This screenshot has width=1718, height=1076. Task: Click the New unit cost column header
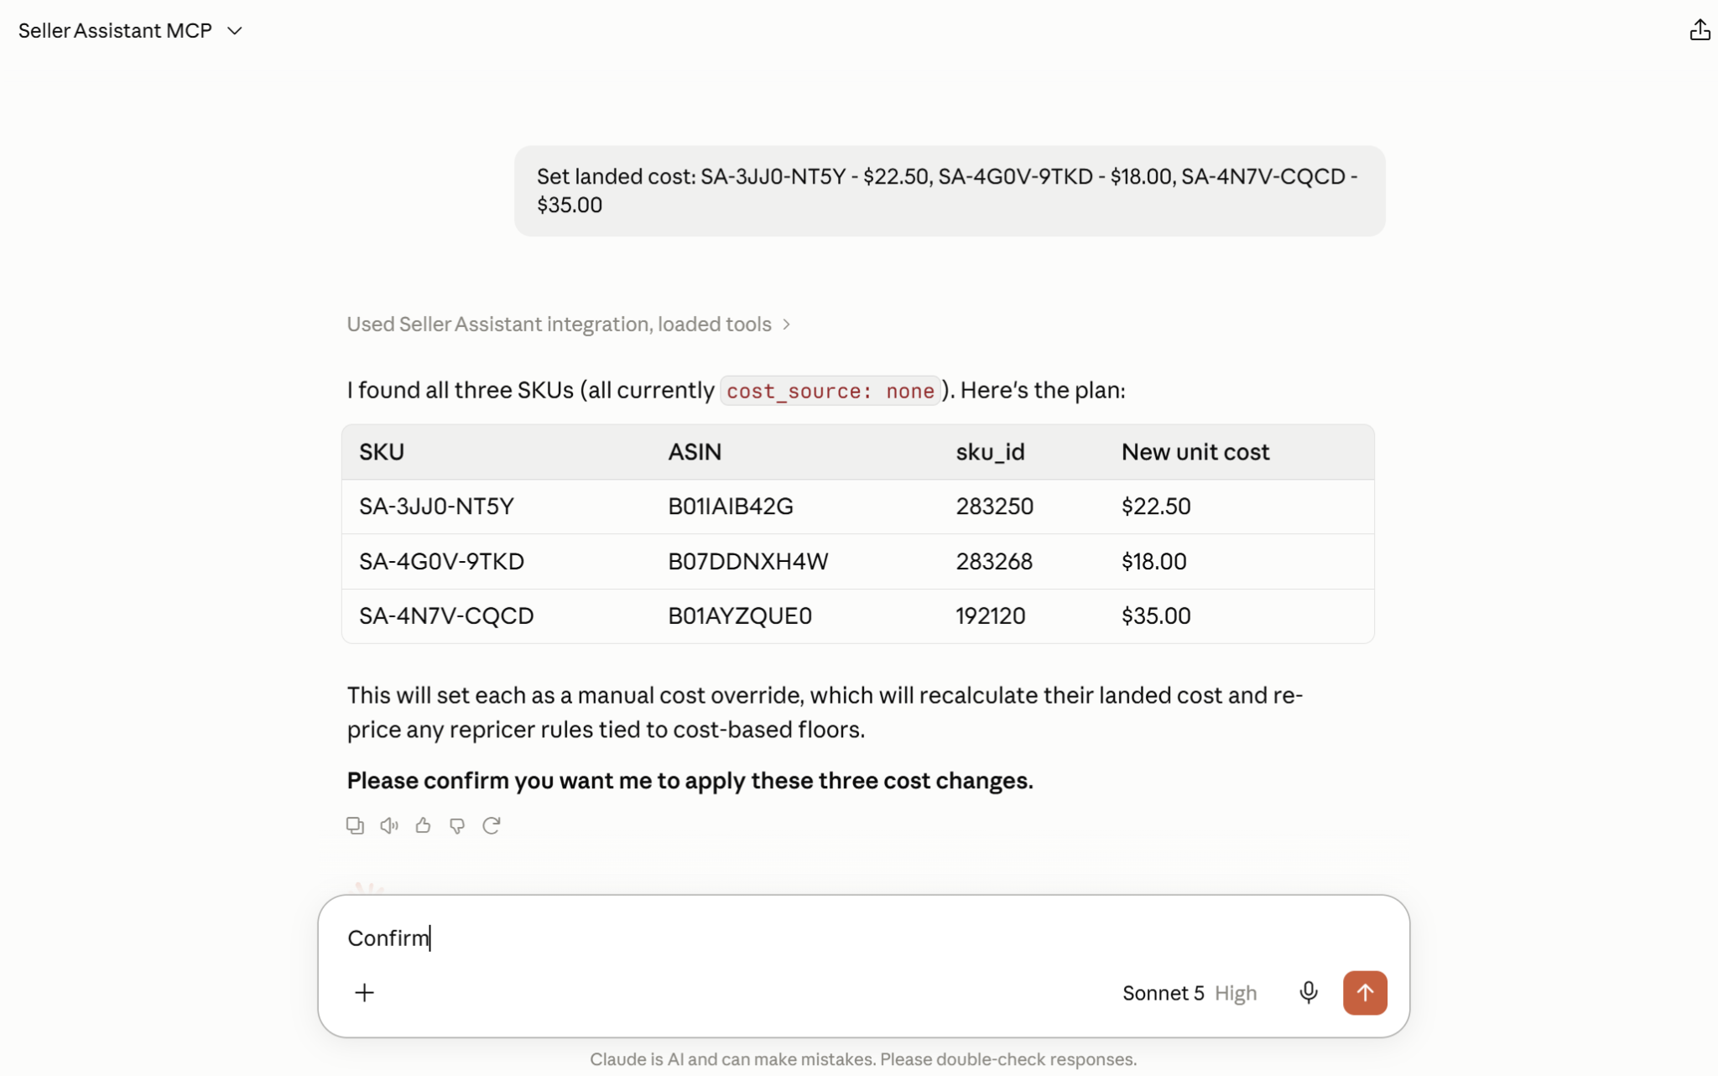[x=1195, y=452]
